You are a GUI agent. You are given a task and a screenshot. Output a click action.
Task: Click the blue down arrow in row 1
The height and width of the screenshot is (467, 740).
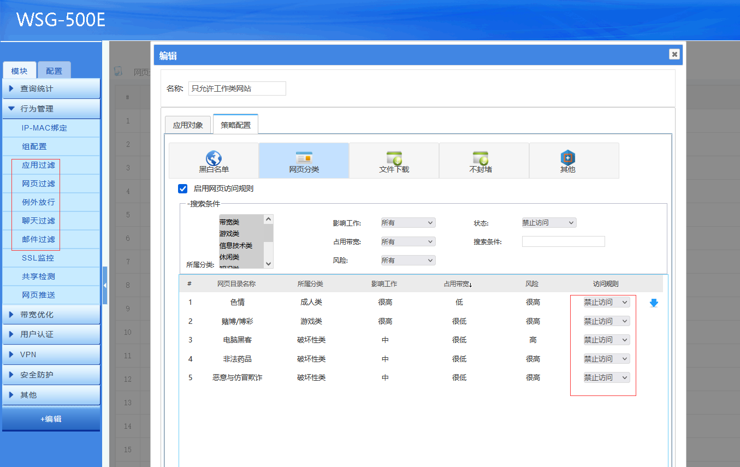(x=654, y=303)
